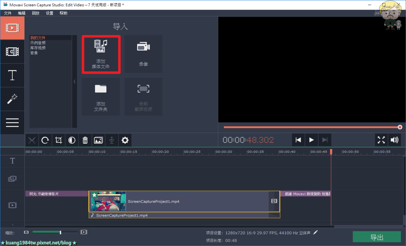
Task: Click the titles track T icon
Action: (12, 161)
